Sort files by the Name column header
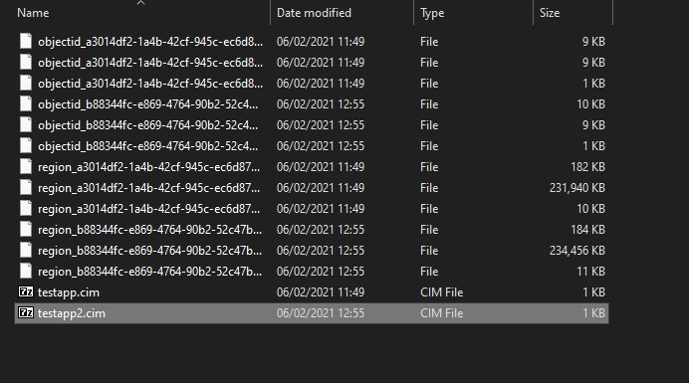689x383 pixels. point(33,13)
